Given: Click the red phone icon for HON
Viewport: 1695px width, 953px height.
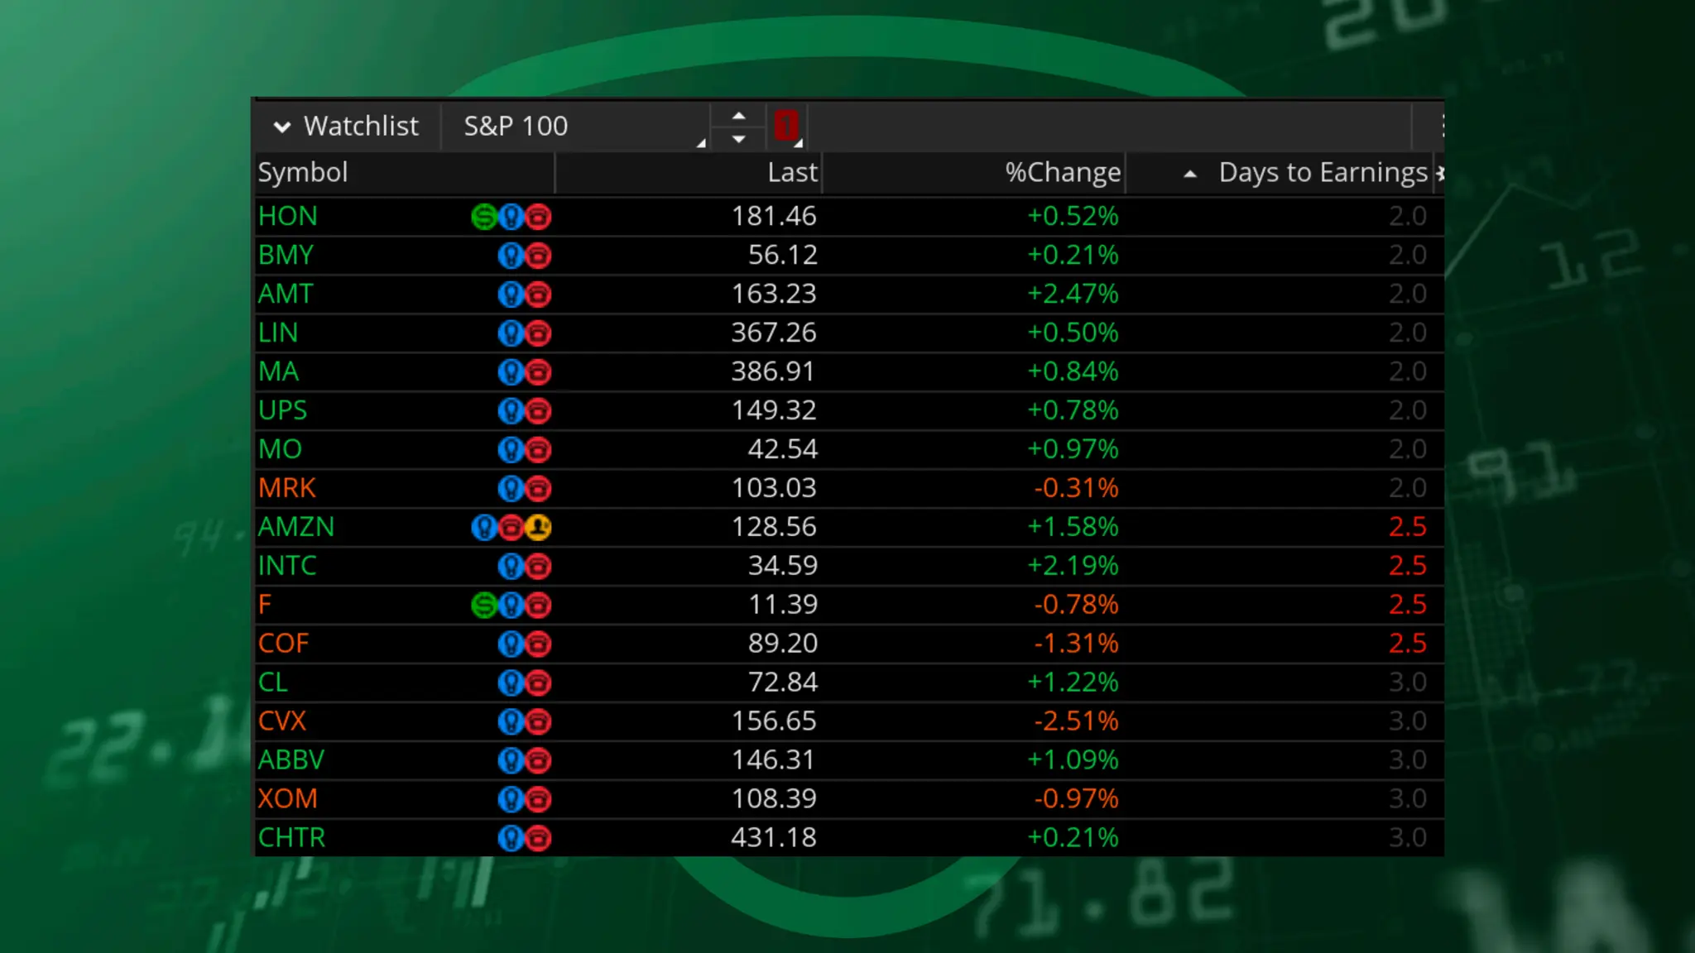Looking at the screenshot, I should 538,217.
